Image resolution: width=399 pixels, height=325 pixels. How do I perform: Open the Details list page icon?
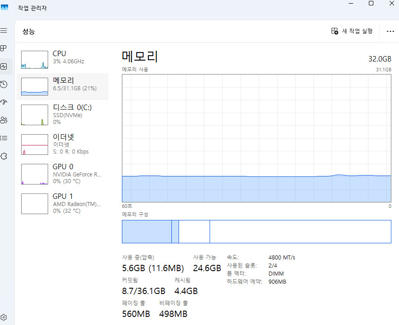4,138
